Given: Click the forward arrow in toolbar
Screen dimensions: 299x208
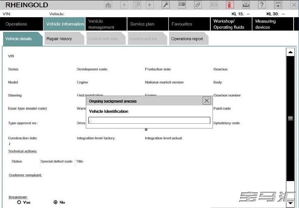Looking at the screenshot, I should pyautogui.click(x=150, y=5).
